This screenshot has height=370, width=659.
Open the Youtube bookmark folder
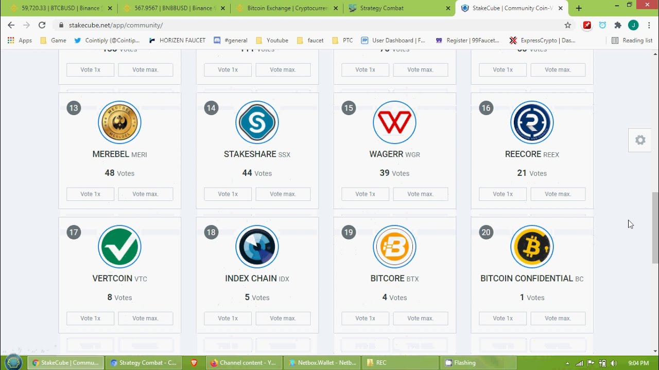(272, 41)
